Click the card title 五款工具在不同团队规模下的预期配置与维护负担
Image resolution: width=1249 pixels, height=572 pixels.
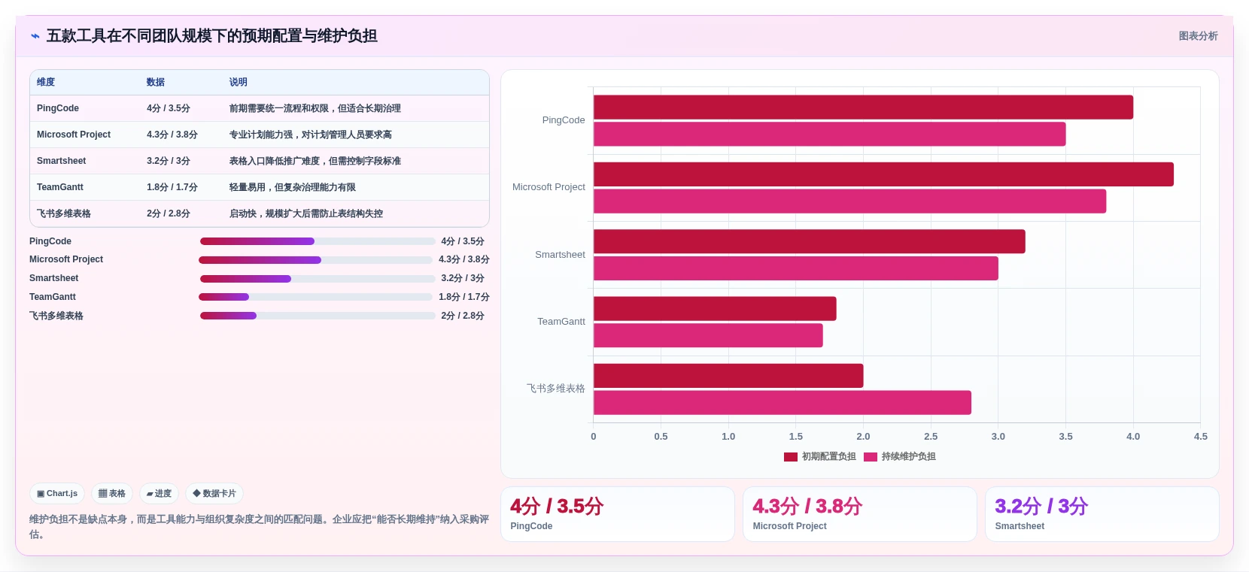[x=211, y=36]
